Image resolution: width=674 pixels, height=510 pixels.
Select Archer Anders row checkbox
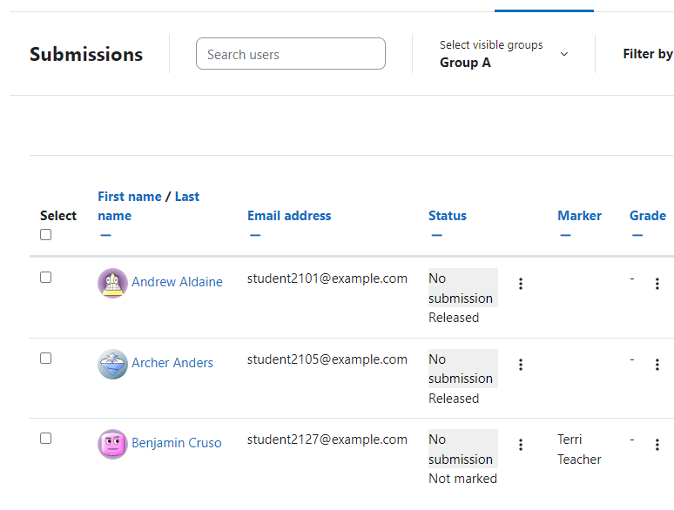(45, 358)
